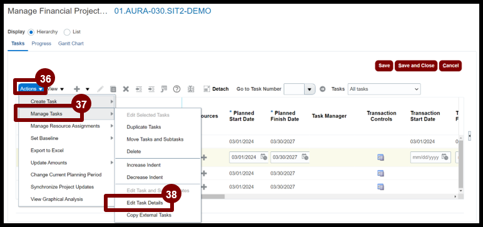Image resolution: width=483 pixels, height=227 pixels.
Task: Open the Actions dropdown menu
Action: click(x=31, y=89)
